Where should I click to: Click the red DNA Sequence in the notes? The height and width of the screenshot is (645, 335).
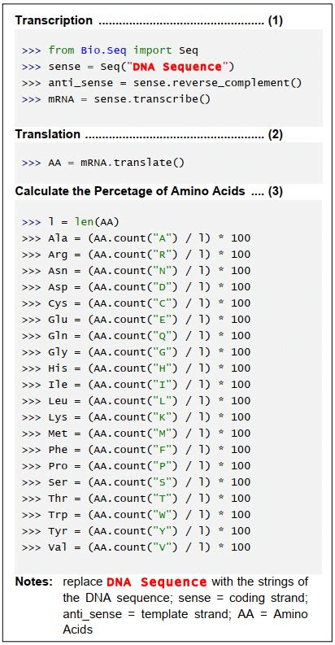pyautogui.click(x=157, y=582)
